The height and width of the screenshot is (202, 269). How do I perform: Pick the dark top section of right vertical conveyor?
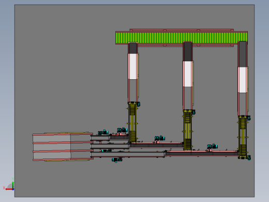[x=243, y=54]
